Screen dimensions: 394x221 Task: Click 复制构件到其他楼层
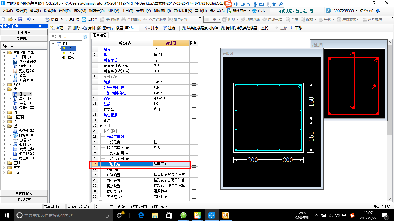pos(239,28)
